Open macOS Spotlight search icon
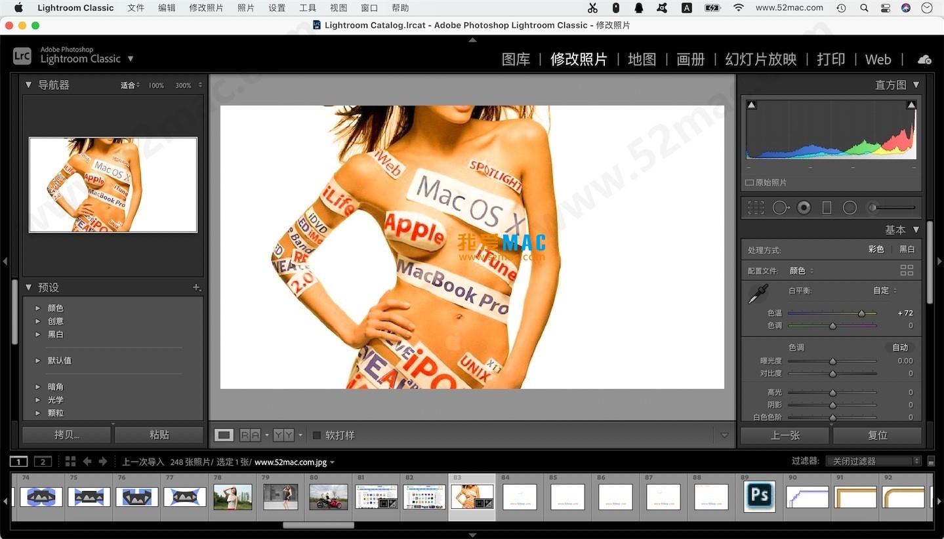944x539 pixels. [864, 8]
